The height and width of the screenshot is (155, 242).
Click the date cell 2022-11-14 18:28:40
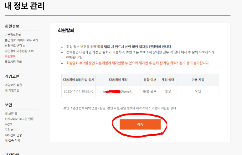[79, 91]
